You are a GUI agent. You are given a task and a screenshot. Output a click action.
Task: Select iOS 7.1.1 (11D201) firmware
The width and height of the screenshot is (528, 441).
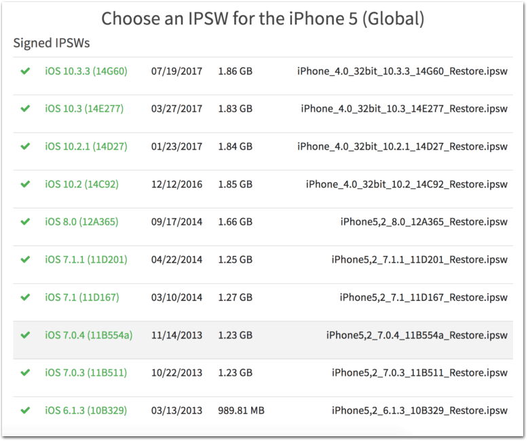(x=86, y=260)
